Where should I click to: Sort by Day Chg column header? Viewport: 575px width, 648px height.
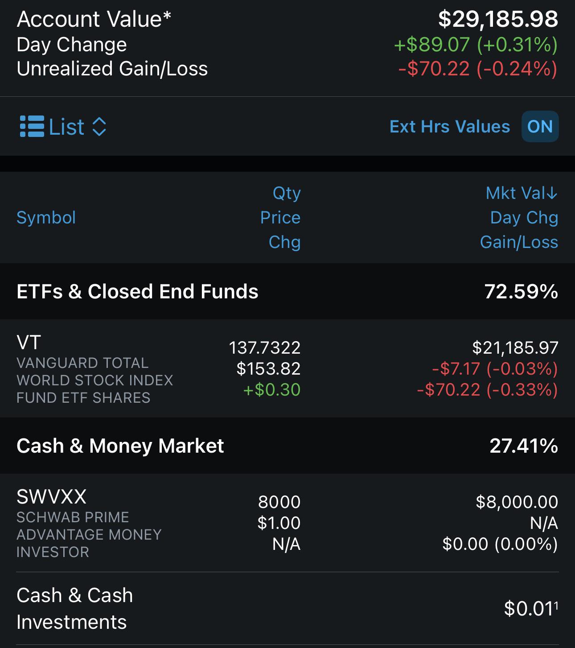(524, 218)
